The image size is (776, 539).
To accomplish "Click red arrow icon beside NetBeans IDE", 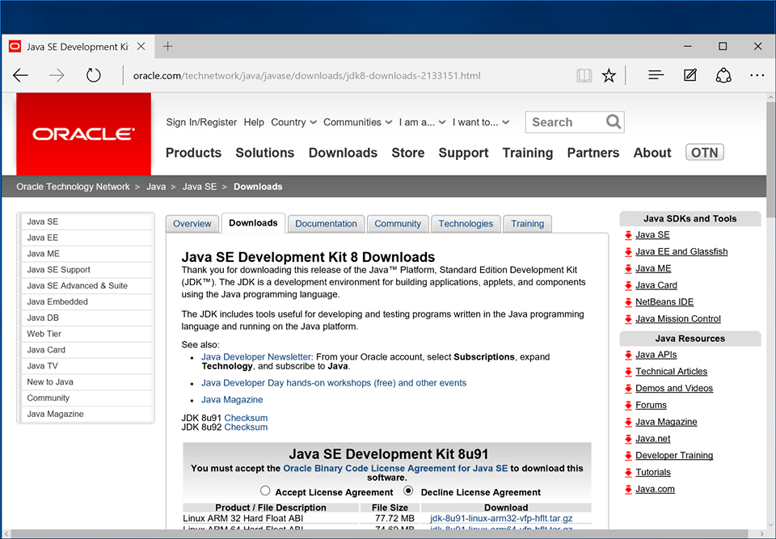I will pos(628,302).
